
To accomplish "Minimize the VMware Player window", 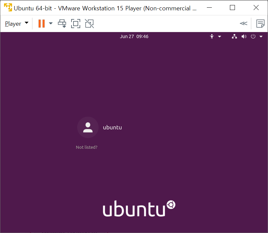I will pyautogui.click(x=210, y=8).
